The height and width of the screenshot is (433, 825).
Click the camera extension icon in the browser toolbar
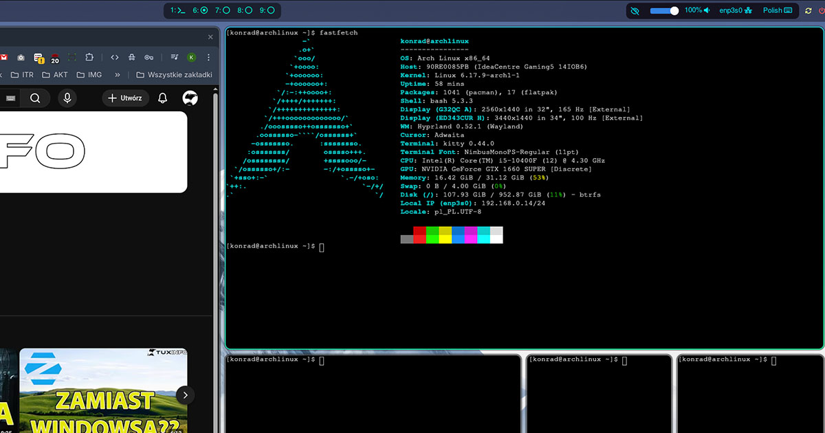click(x=21, y=57)
